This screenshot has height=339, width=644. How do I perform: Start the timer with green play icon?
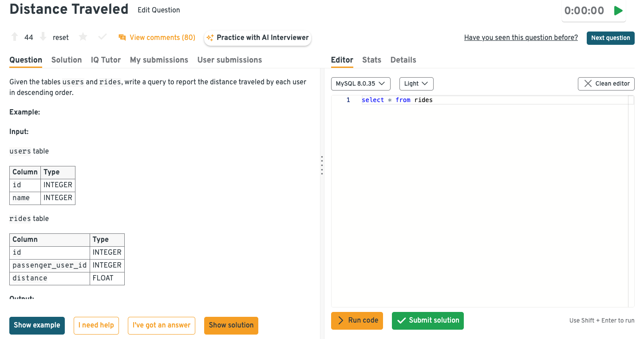(x=618, y=11)
